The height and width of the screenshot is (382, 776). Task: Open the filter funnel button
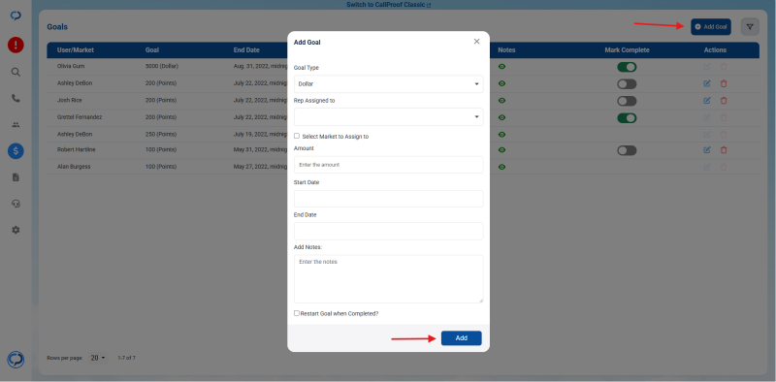click(x=750, y=27)
